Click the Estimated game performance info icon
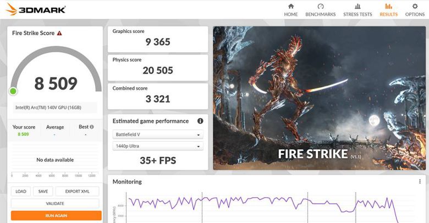 (x=200, y=121)
